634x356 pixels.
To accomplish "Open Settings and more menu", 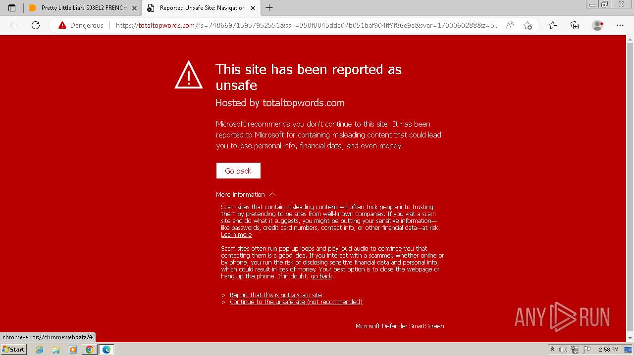I will click(x=620, y=25).
